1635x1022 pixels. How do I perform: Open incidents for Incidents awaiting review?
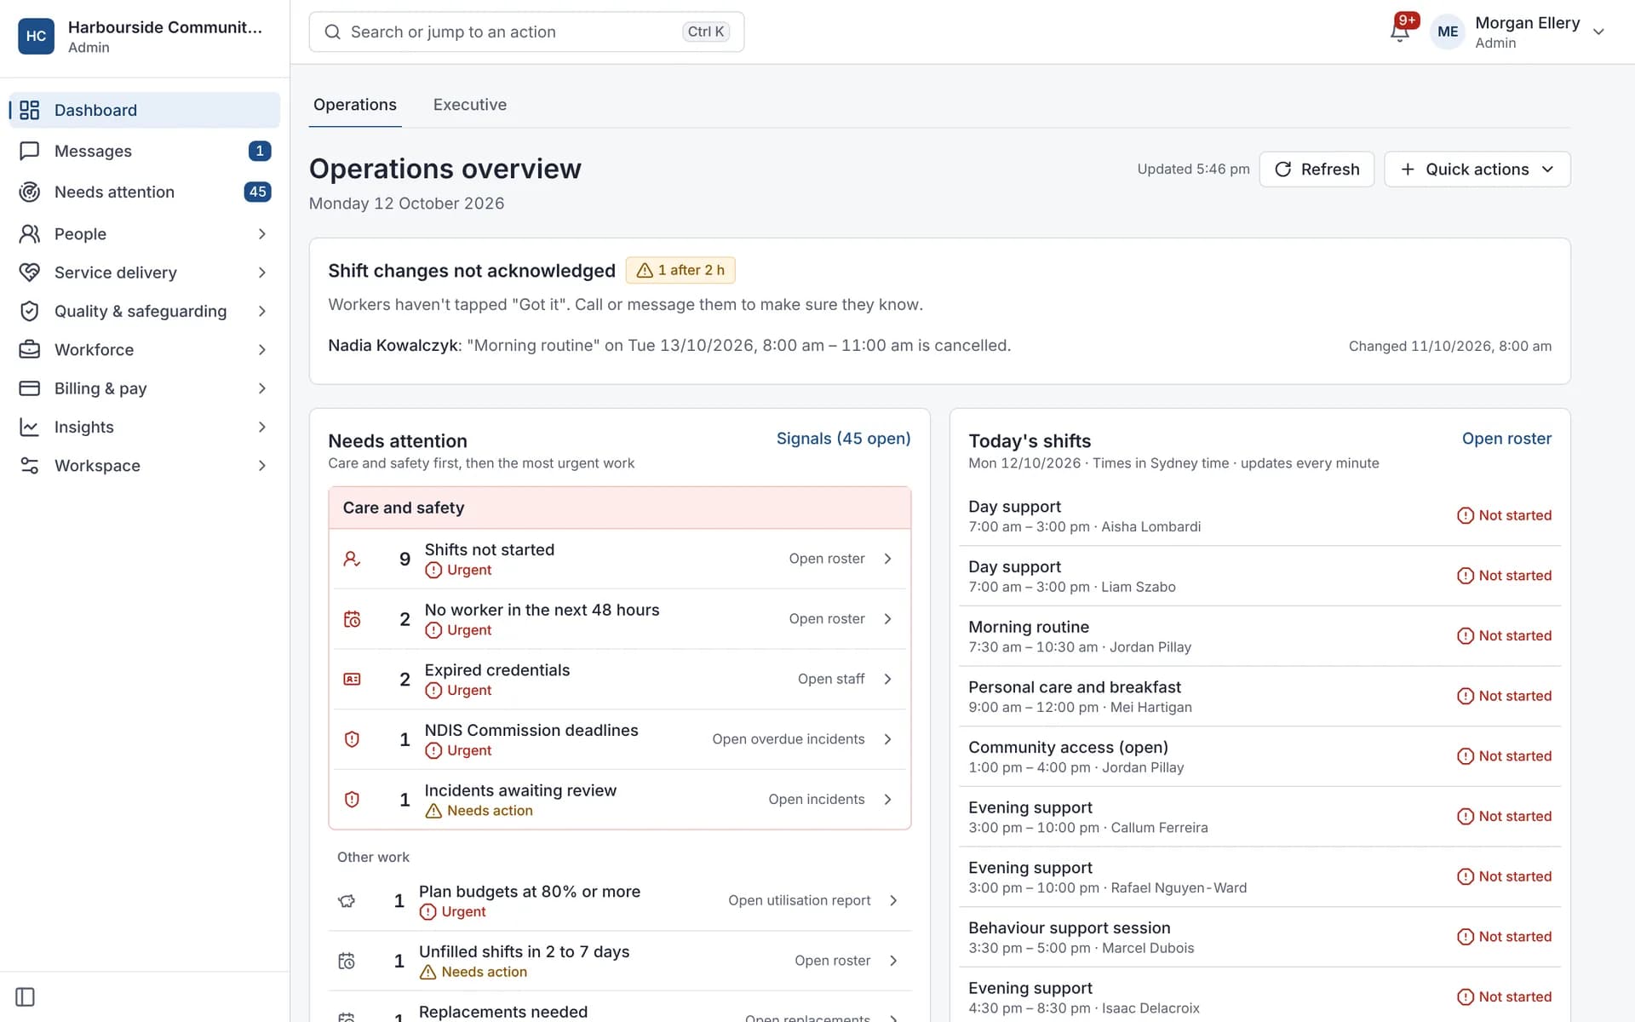(816, 799)
